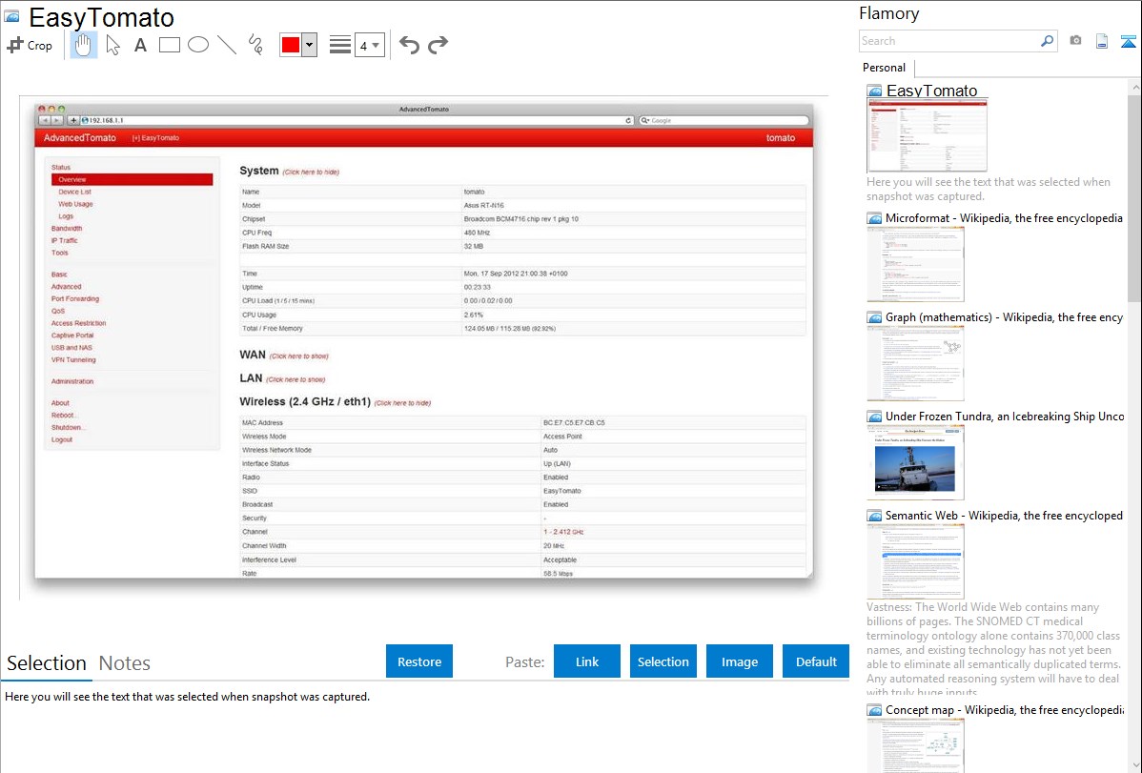Select the Crop tool

pyautogui.click(x=30, y=45)
